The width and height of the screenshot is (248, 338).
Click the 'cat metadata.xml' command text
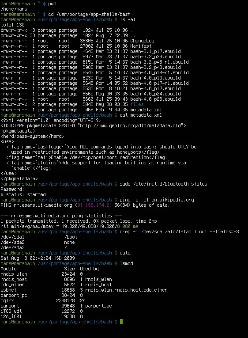pos(141,115)
